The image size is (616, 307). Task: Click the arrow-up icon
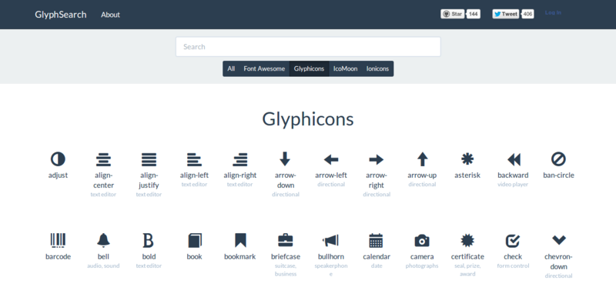coord(422,159)
